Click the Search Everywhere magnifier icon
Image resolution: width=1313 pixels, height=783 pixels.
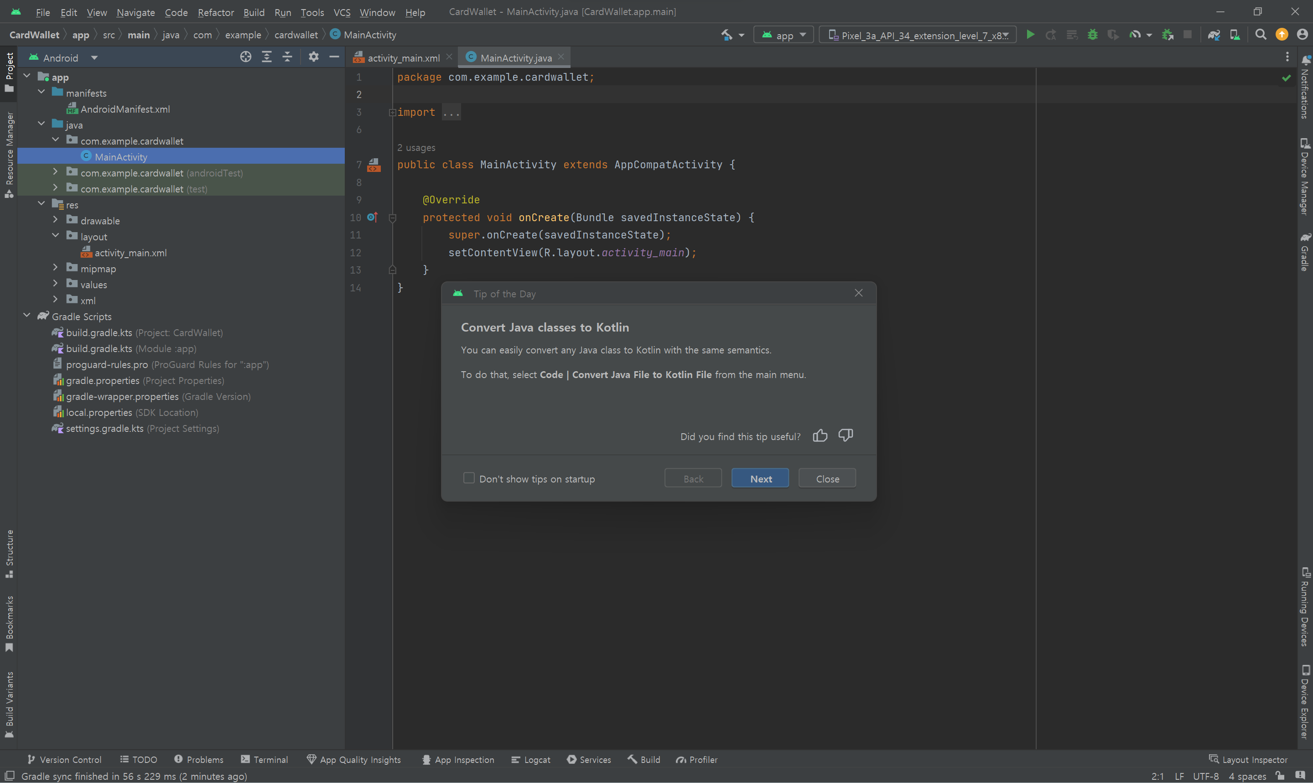[1260, 35]
